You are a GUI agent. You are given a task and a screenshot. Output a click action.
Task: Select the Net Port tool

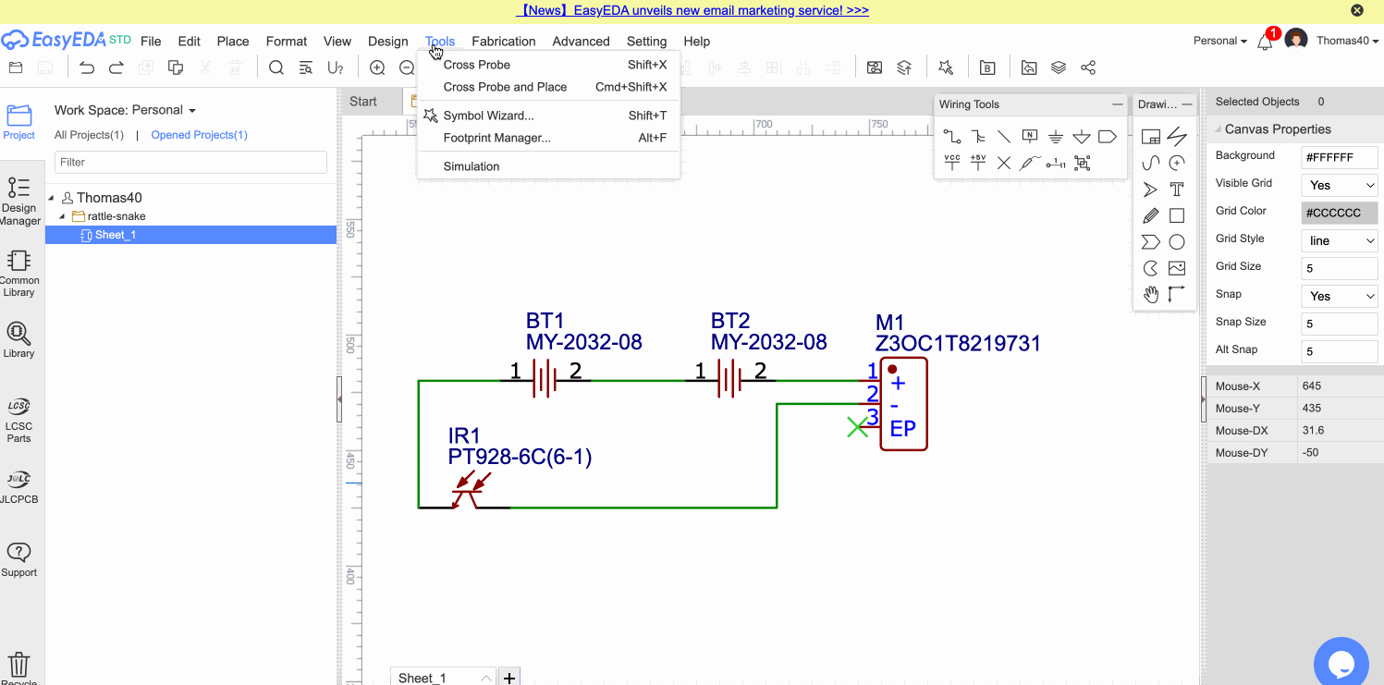(1107, 137)
